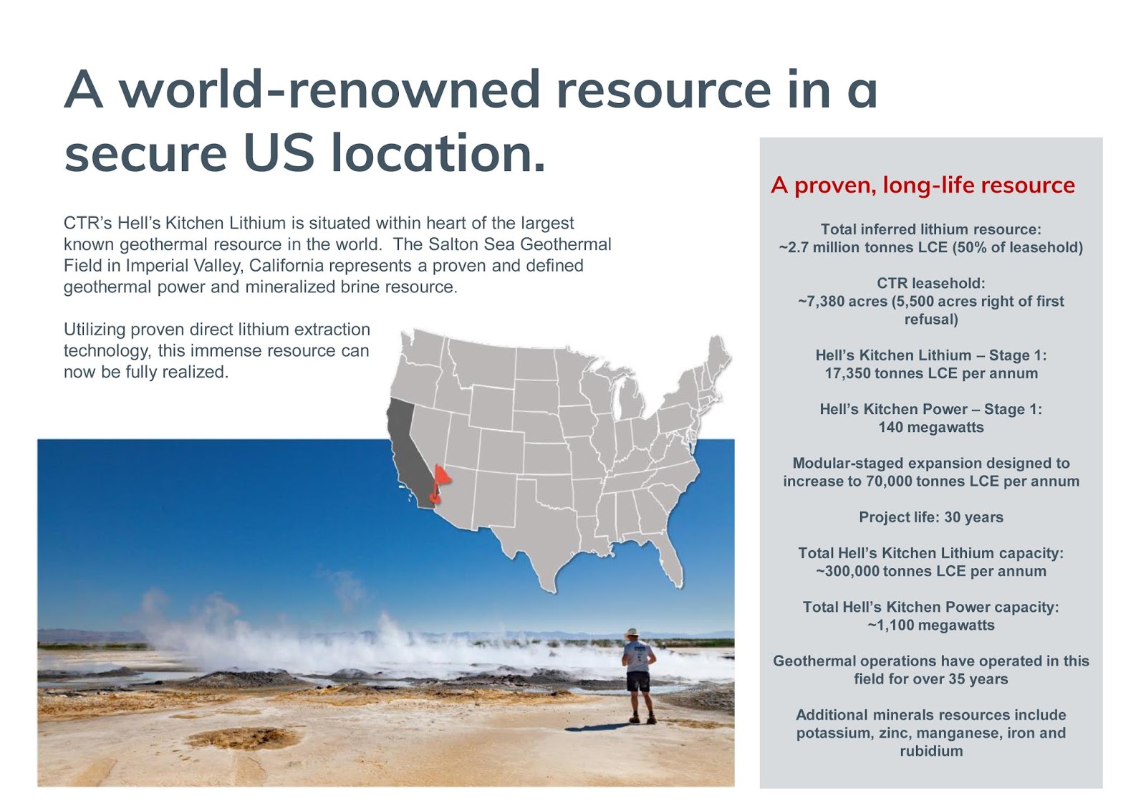The image size is (1146, 811).
Task: Click the additional minerals resources paragraph
Action: [x=930, y=734]
